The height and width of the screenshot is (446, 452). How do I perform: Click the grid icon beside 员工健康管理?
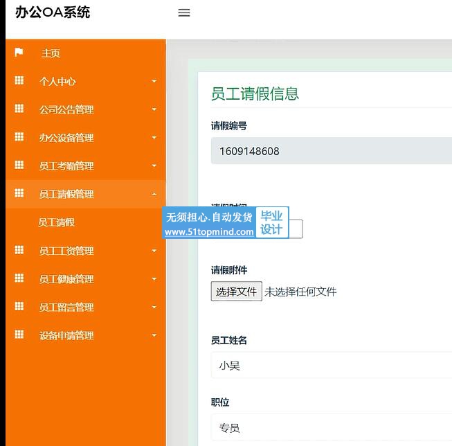(x=19, y=278)
